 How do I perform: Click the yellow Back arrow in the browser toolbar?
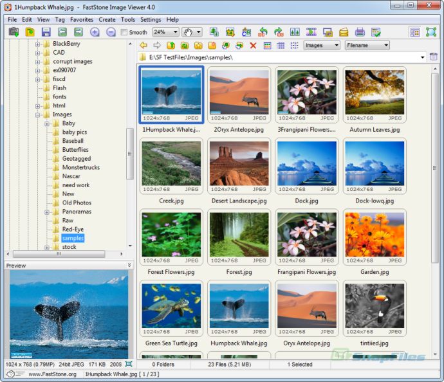coord(143,45)
